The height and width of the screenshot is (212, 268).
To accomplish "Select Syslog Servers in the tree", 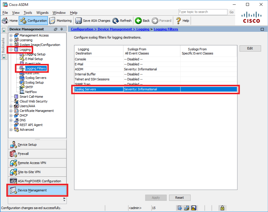I will click(36, 78).
